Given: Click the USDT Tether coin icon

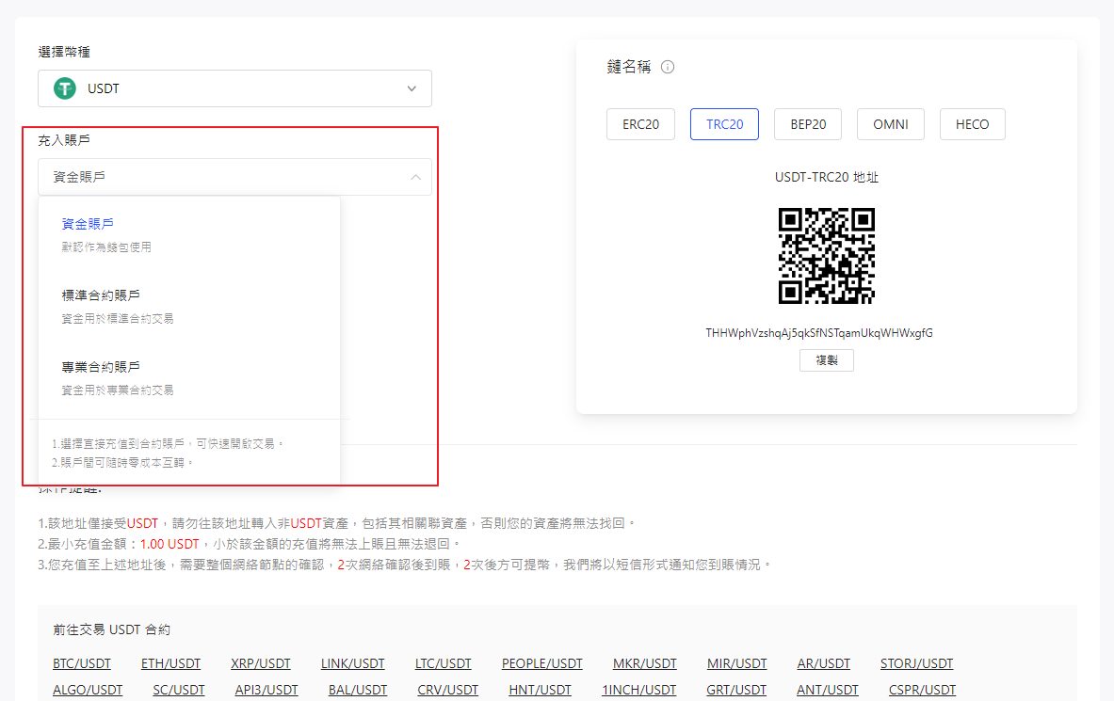Looking at the screenshot, I should pos(65,88).
